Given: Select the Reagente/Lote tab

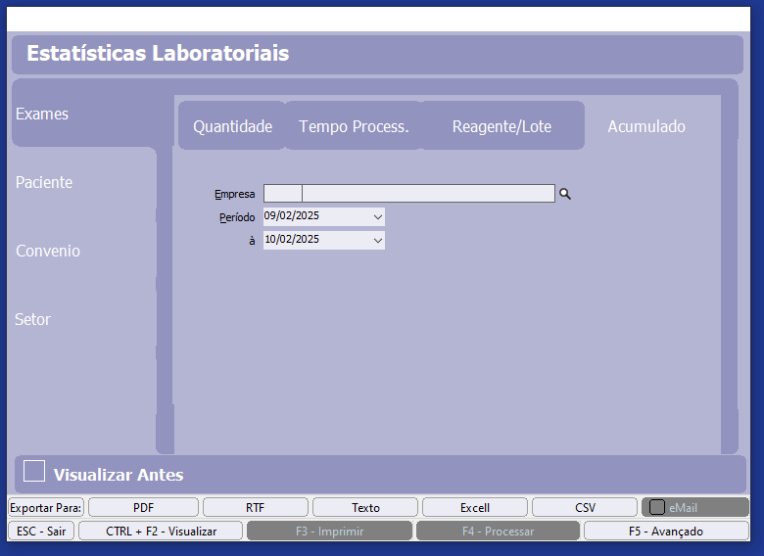Looking at the screenshot, I should (x=501, y=126).
